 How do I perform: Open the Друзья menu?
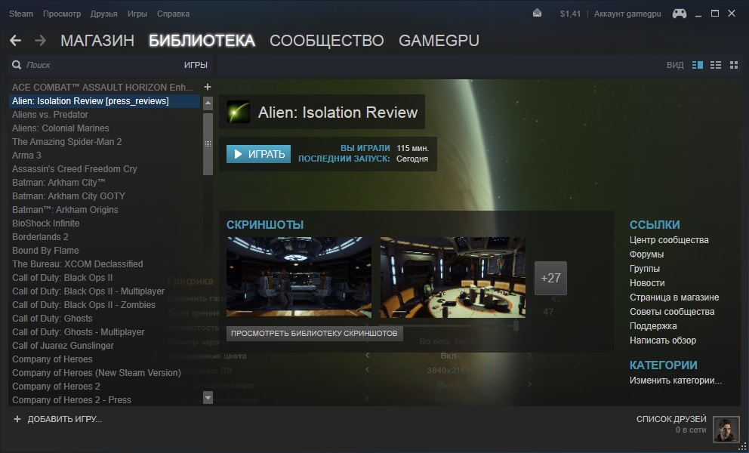pyautogui.click(x=103, y=14)
